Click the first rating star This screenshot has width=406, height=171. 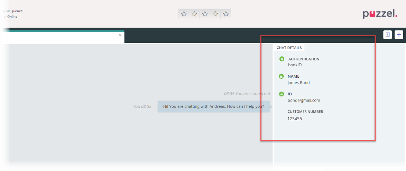184,14
